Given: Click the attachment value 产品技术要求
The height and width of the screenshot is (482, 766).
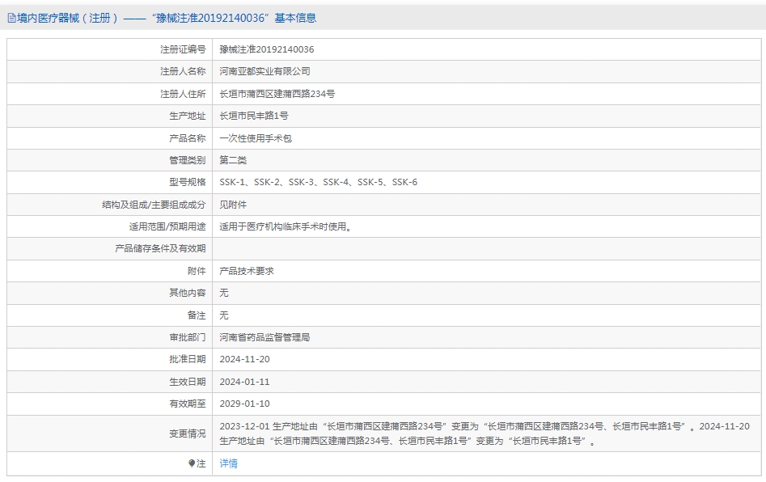Looking at the screenshot, I should click(x=247, y=271).
